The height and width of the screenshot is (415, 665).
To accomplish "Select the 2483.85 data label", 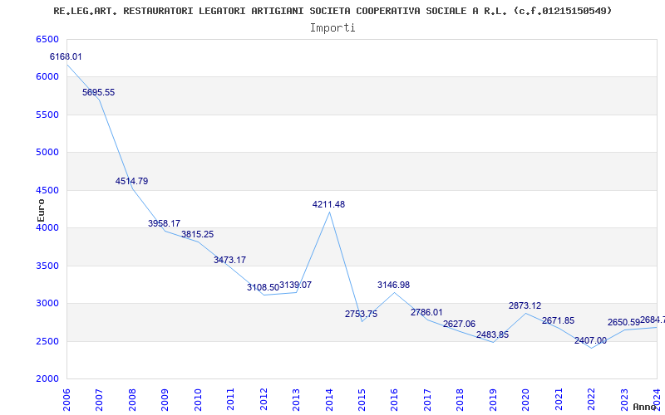I will [x=492, y=335].
